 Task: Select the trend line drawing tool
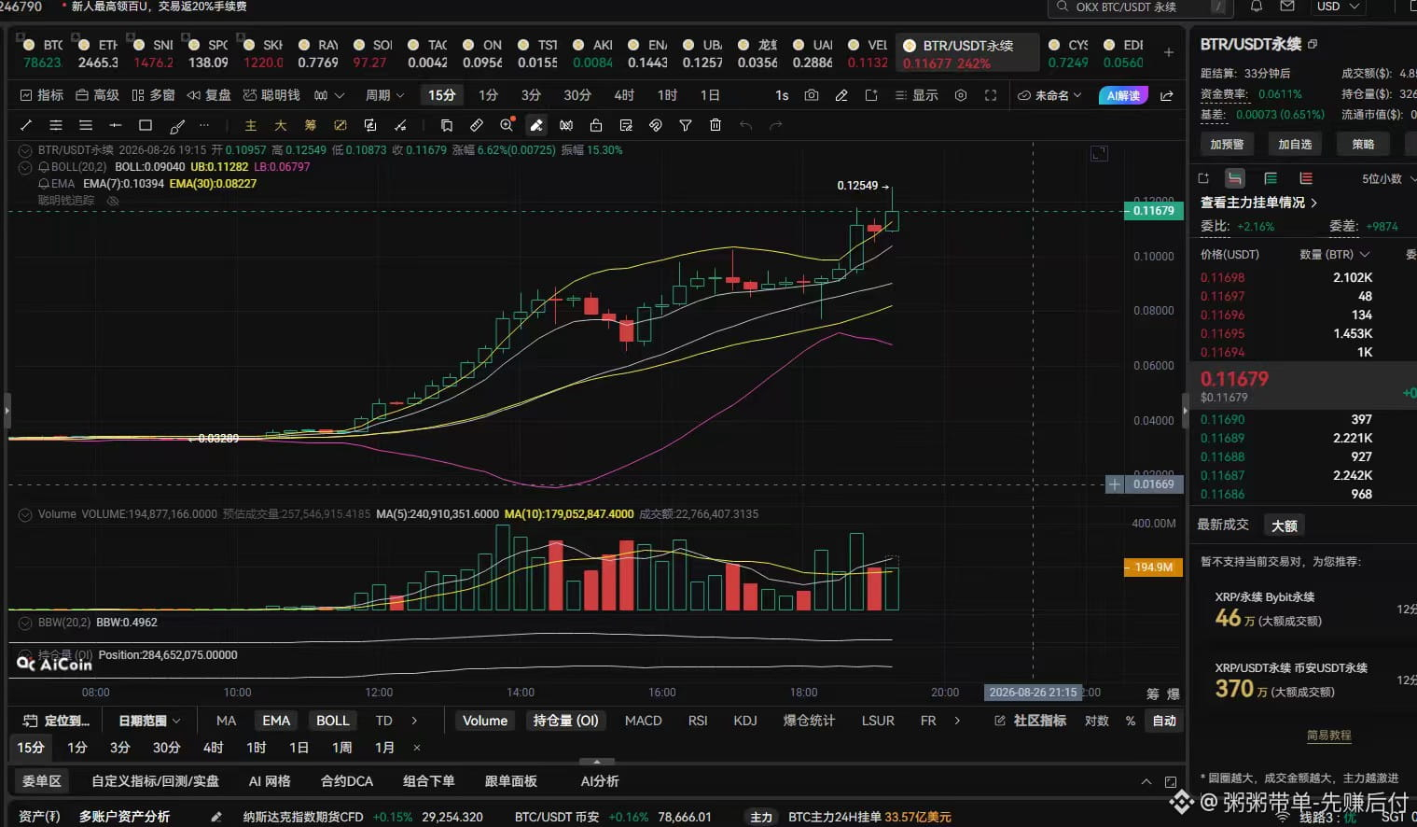coord(26,125)
